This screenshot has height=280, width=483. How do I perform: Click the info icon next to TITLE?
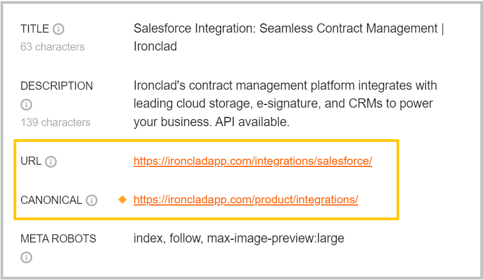(59, 29)
